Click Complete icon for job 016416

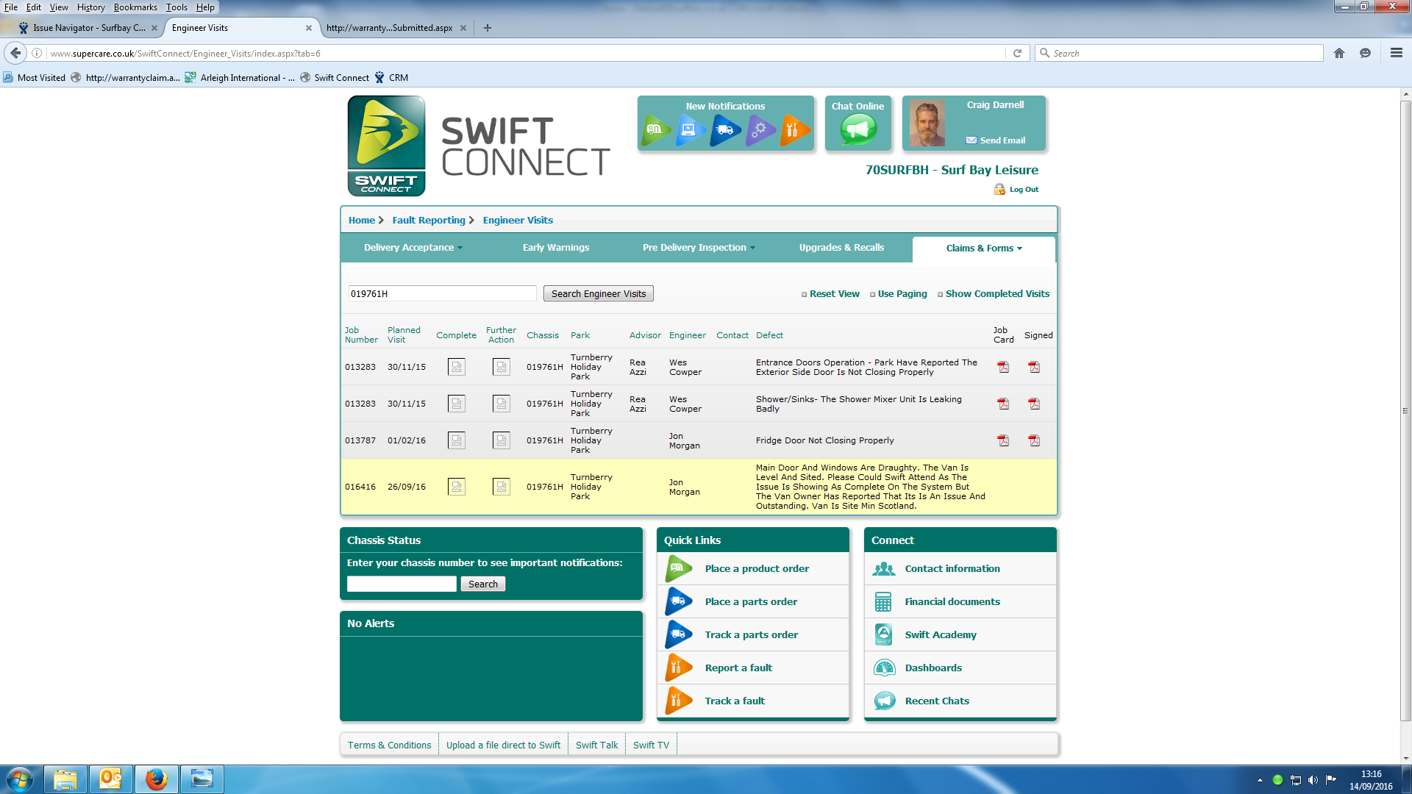click(x=456, y=487)
